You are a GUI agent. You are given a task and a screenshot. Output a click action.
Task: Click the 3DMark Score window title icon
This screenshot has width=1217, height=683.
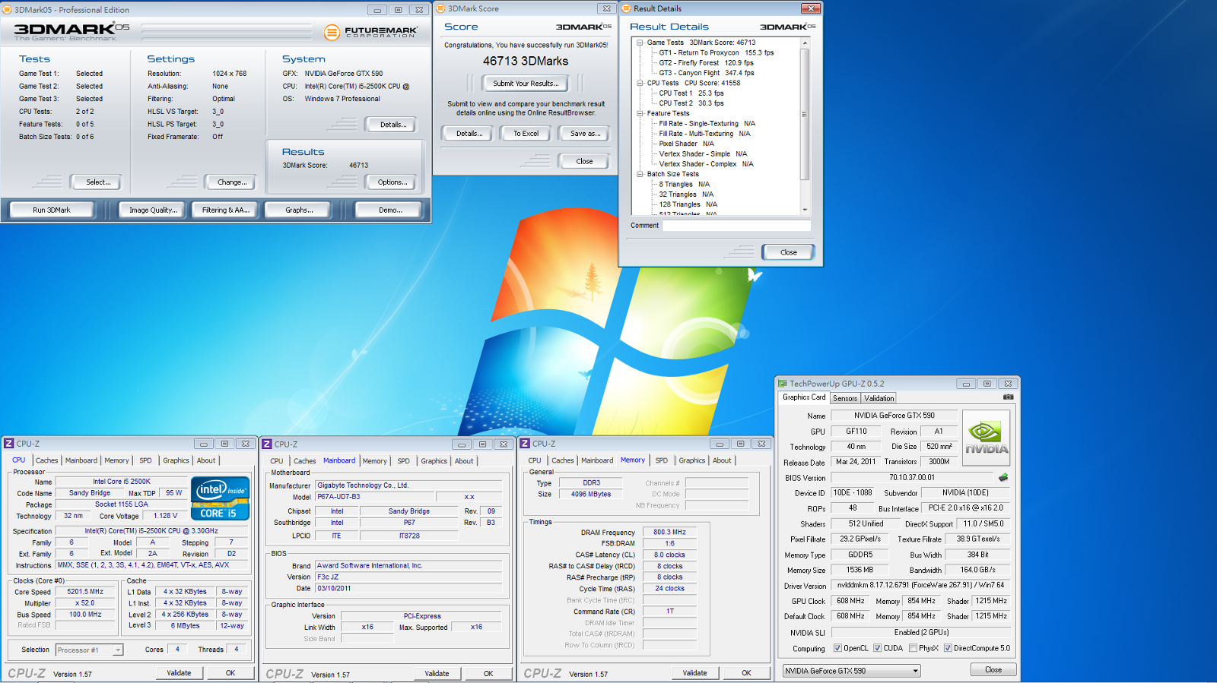pyautogui.click(x=440, y=8)
